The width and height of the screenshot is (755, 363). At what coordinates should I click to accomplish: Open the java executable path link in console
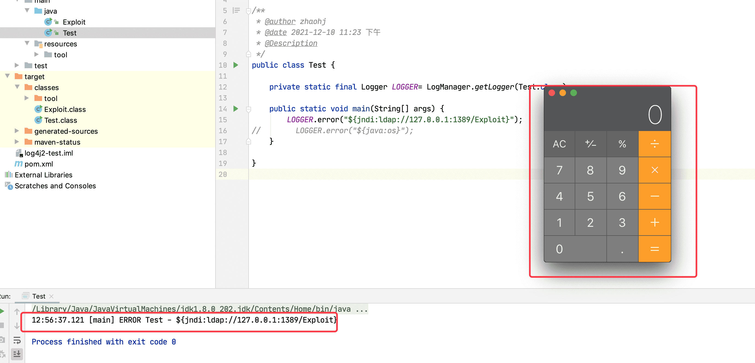pyautogui.click(x=191, y=309)
